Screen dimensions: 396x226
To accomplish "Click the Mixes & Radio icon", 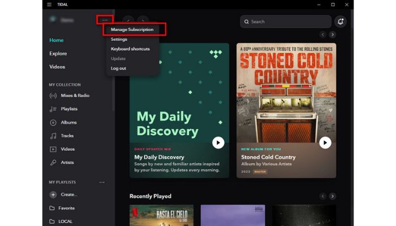I will tap(53, 95).
